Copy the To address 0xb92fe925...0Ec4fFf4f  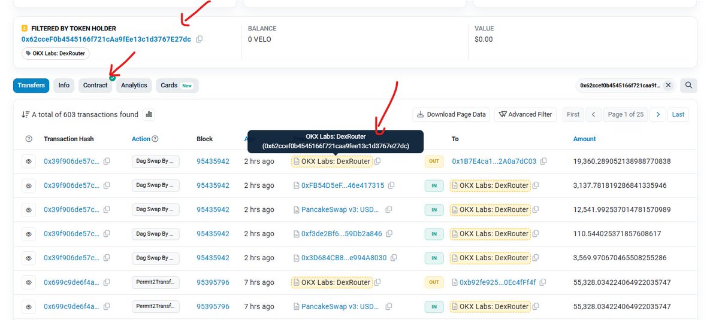543,282
